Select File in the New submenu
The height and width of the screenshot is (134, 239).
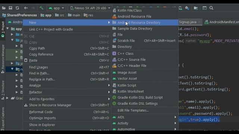[x=145, y=35]
